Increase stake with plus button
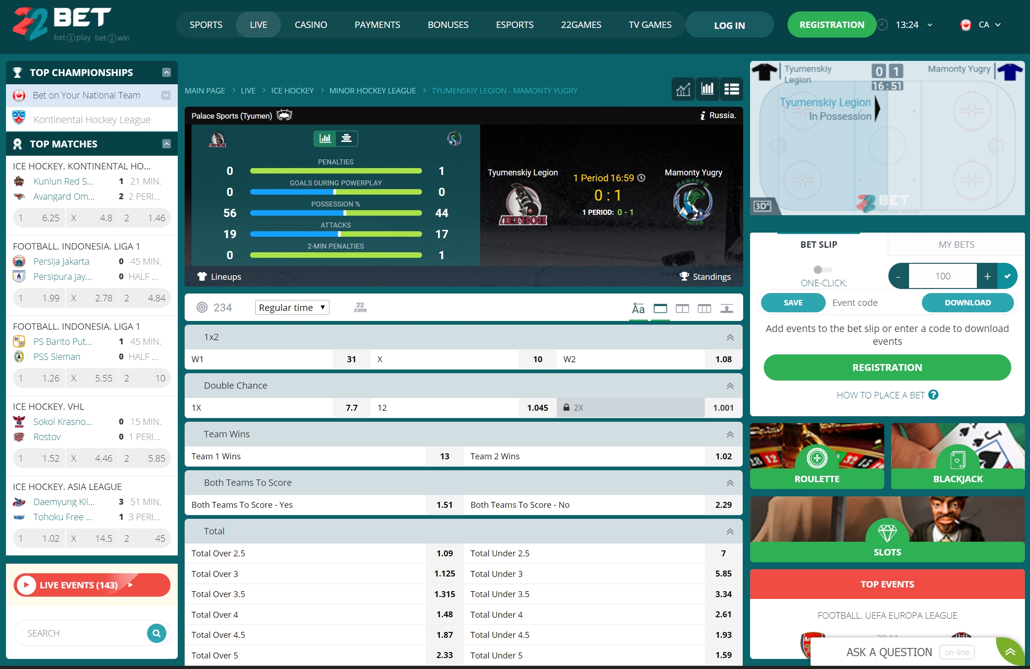The height and width of the screenshot is (669, 1030). coord(987,276)
